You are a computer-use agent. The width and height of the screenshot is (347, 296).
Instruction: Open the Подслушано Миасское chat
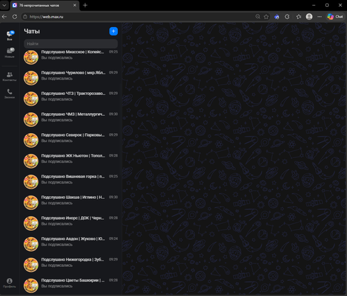71,57
